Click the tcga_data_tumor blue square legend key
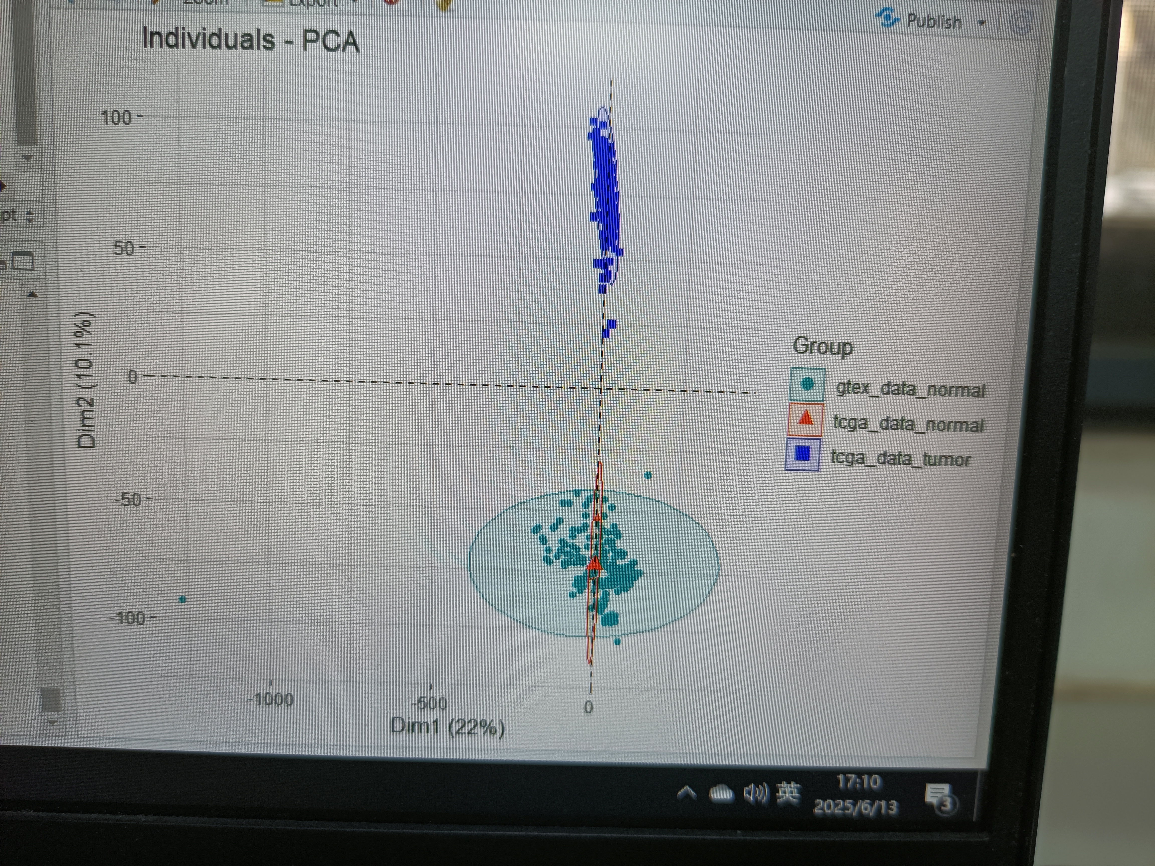 [x=802, y=454]
